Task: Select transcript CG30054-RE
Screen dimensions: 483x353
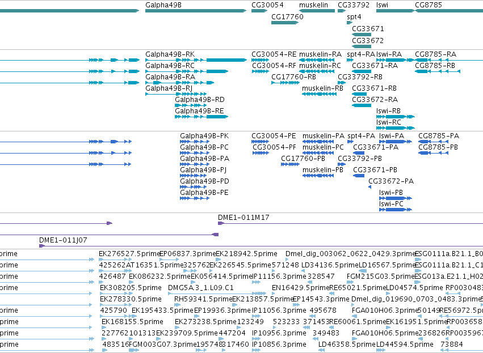Action: (x=274, y=54)
